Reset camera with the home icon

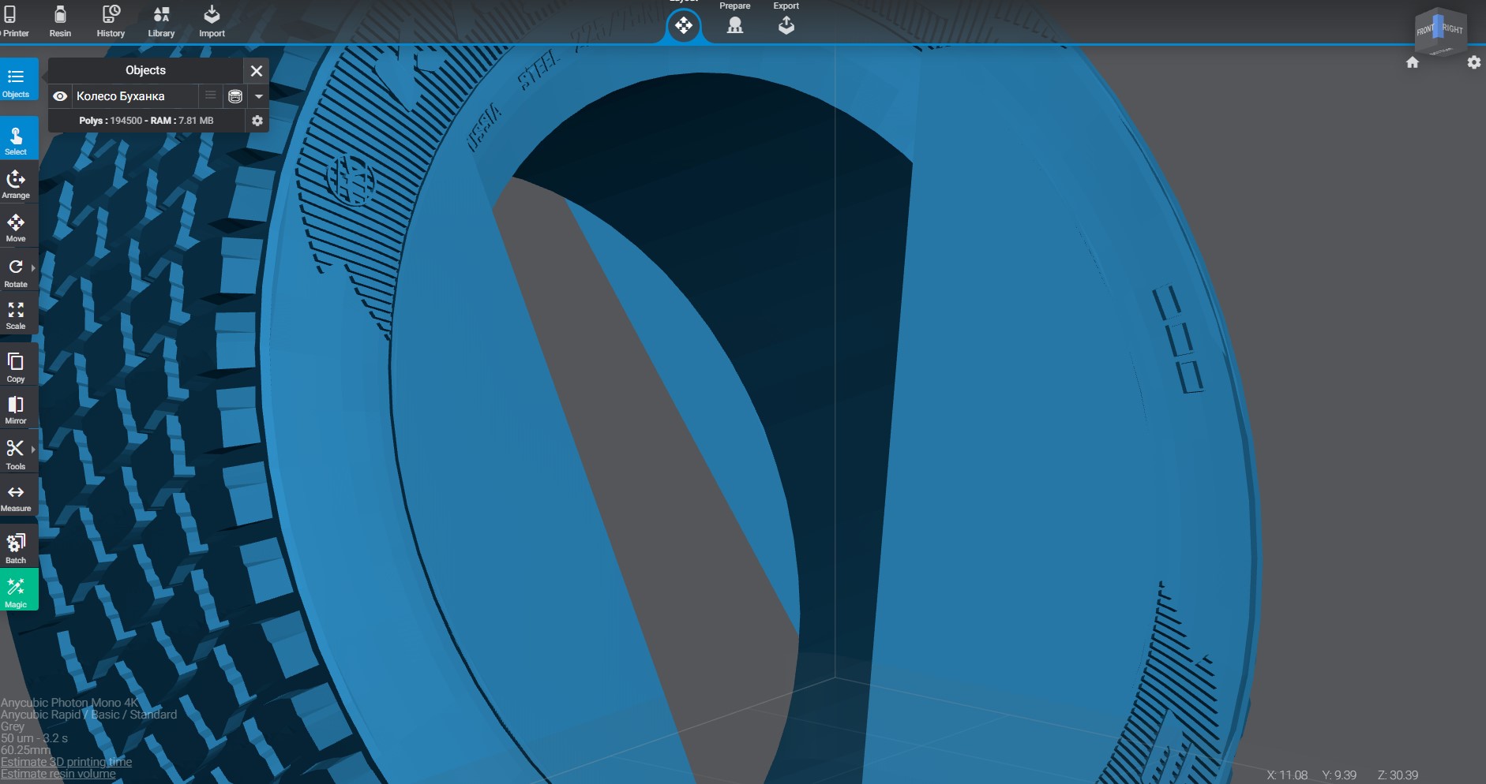point(1413,62)
